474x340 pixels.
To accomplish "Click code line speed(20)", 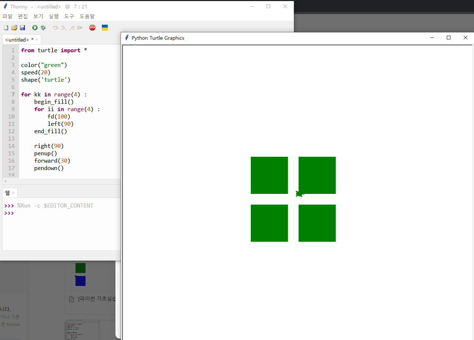I will pos(36,72).
